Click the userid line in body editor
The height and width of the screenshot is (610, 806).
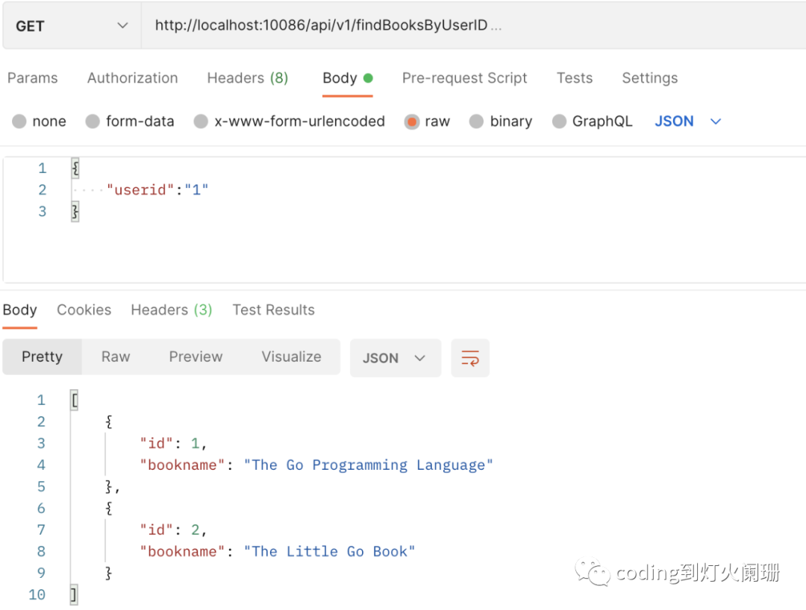[x=157, y=190]
